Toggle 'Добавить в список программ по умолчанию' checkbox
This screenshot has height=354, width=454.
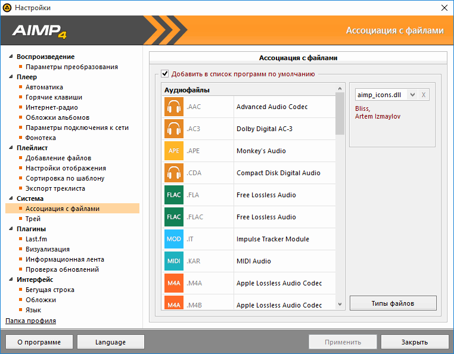(x=165, y=73)
